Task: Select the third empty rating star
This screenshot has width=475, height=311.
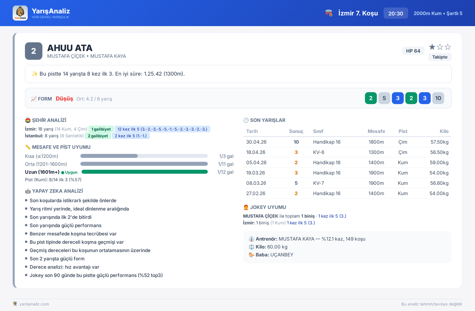Action: [448, 47]
